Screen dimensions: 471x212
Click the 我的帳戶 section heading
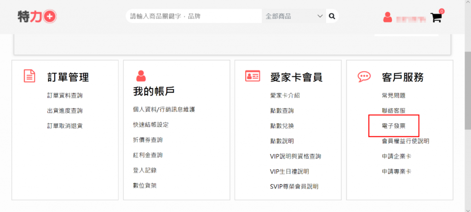(154, 91)
